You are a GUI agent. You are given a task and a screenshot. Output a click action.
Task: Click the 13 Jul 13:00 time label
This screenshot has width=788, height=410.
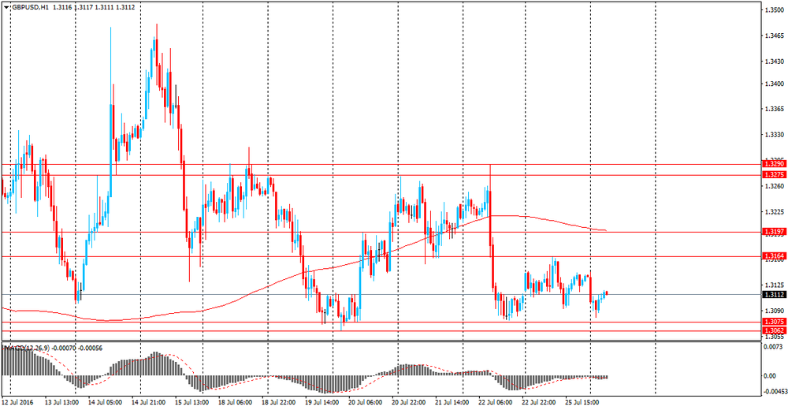point(61,402)
